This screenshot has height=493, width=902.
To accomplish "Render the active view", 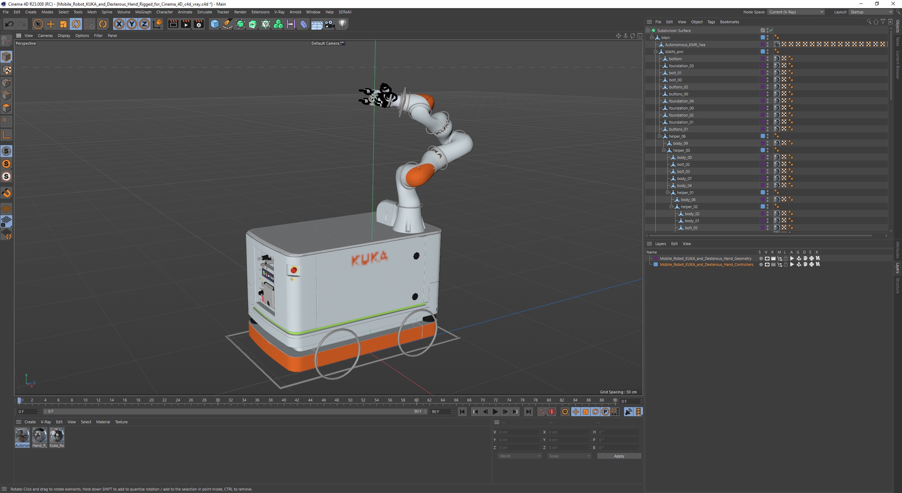I will [x=173, y=24].
